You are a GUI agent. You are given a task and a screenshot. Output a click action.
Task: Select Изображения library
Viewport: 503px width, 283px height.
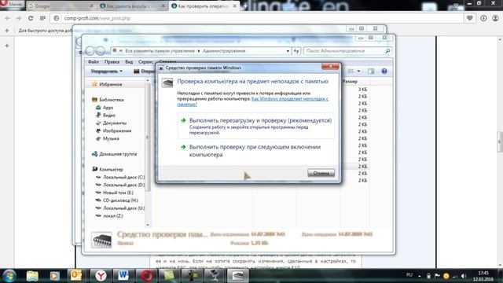pyautogui.click(x=117, y=130)
